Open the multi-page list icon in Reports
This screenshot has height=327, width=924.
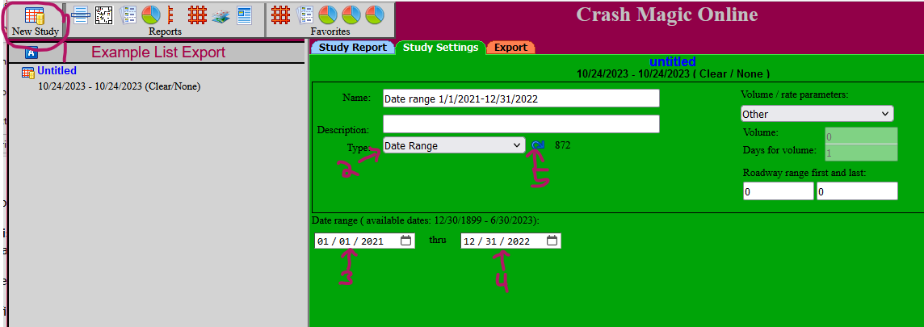(128, 15)
